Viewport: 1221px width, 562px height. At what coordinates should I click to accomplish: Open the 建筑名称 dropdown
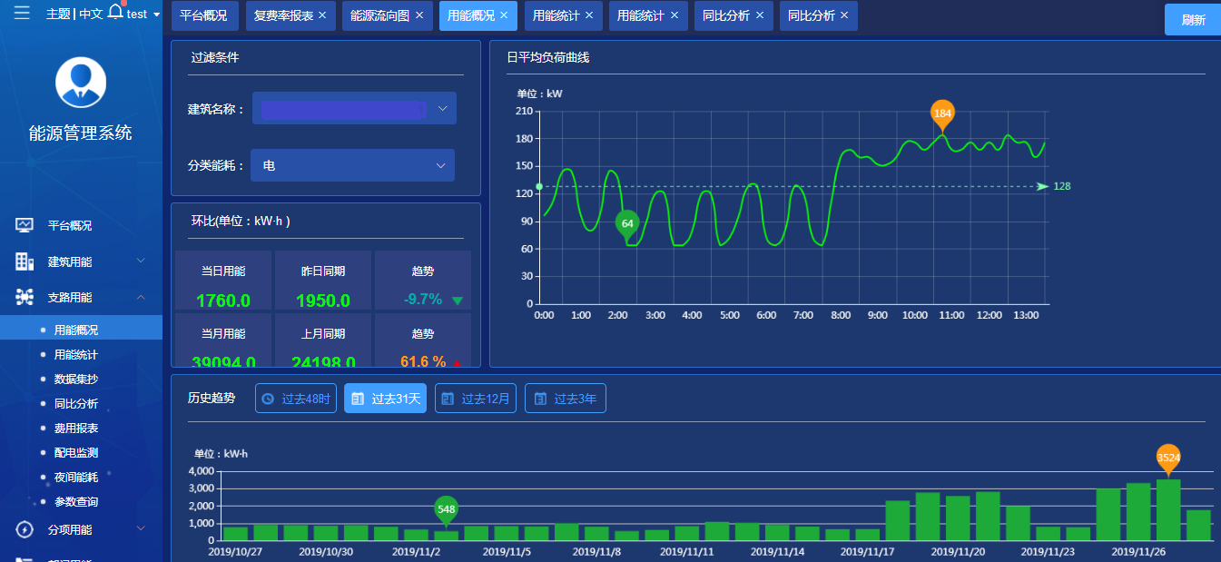354,109
